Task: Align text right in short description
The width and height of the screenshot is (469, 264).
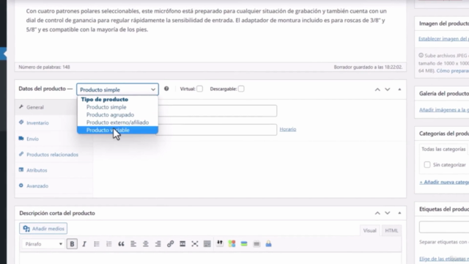Action: [x=158, y=244]
